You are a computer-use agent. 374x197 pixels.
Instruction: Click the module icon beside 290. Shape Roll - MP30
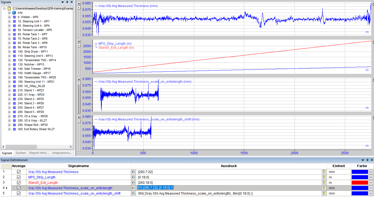click(x=14, y=125)
